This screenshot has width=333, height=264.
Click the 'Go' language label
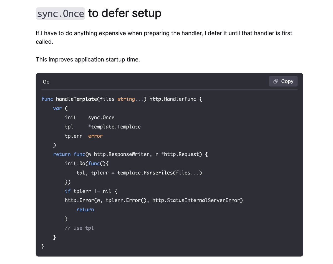[x=46, y=82]
